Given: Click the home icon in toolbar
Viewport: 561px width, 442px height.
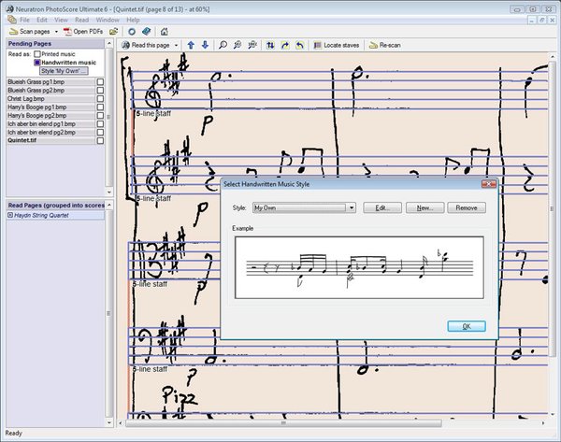Looking at the screenshot, I should coord(165,32).
